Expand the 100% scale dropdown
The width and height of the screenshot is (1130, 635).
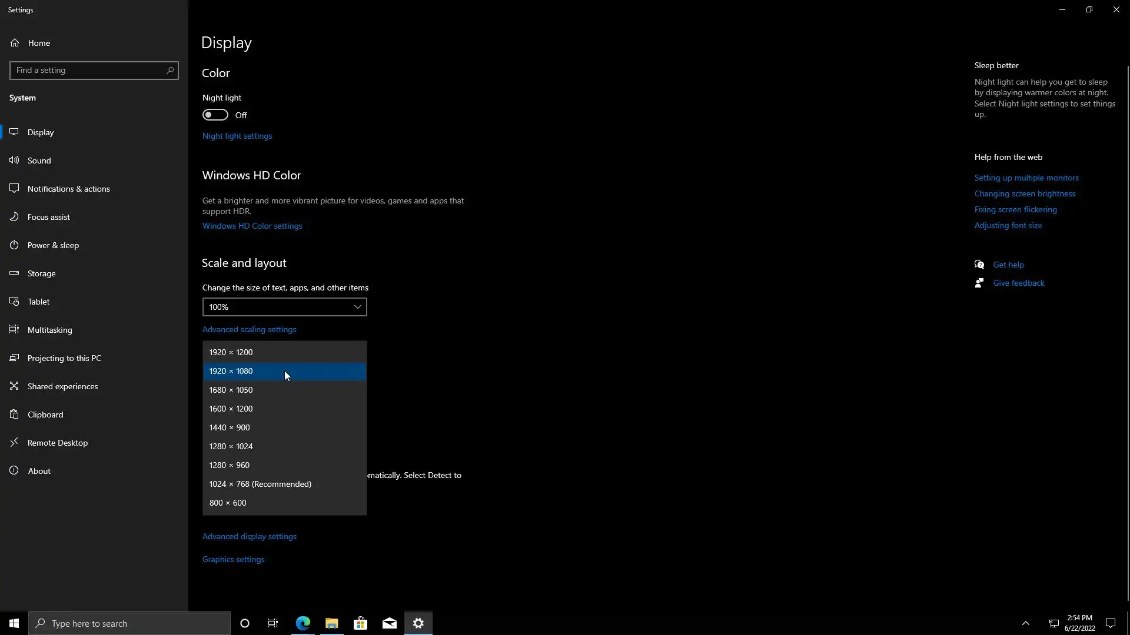coord(285,307)
